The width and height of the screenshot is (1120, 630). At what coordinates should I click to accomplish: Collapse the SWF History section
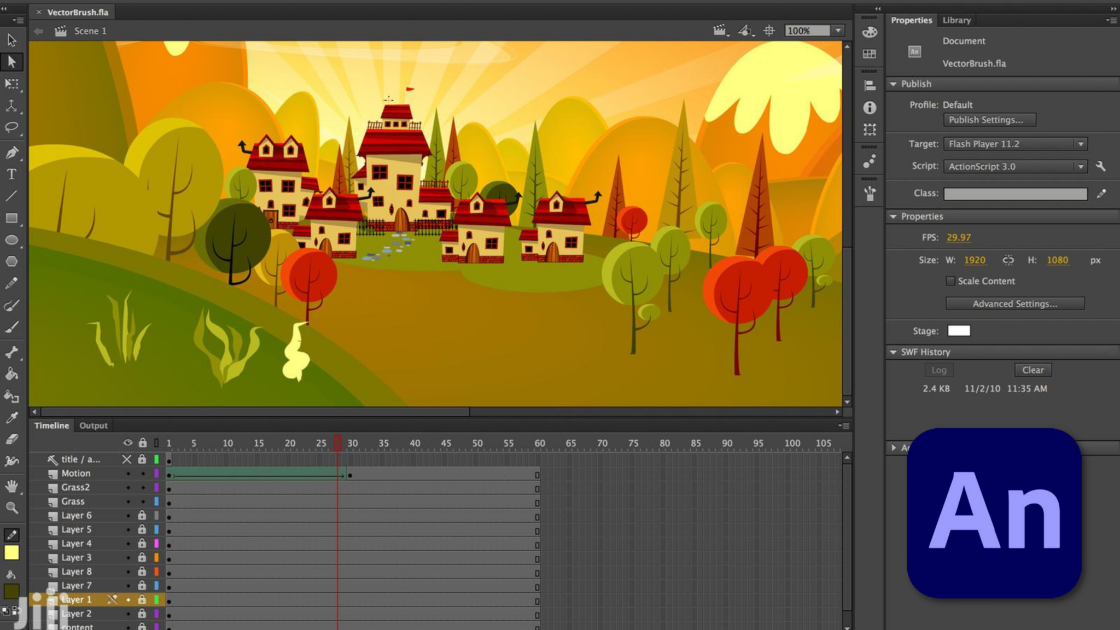pyautogui.click(x=894, y=352)
